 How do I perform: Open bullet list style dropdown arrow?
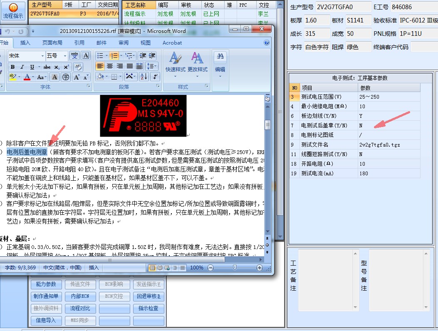(106, 56)
